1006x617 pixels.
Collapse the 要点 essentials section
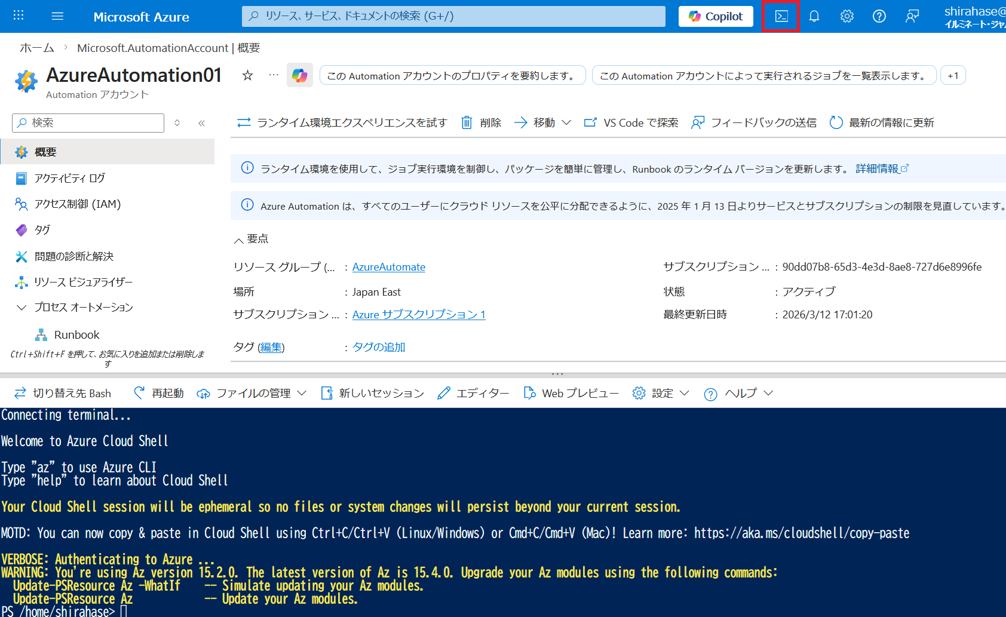tap(238, 240)
